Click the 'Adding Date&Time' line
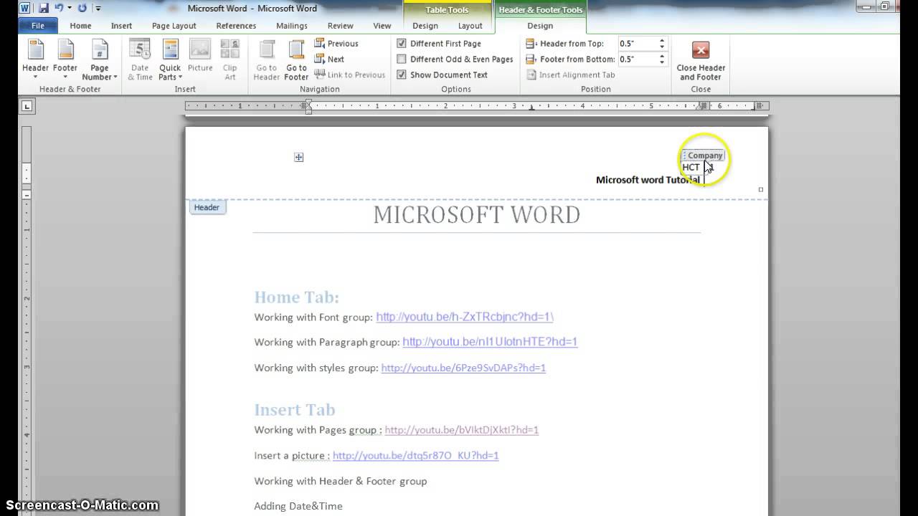918x516 pixels. (x=298, y=506)
